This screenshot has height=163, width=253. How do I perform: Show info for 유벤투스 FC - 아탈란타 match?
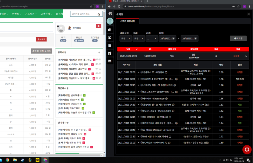(x=166, y=72)
